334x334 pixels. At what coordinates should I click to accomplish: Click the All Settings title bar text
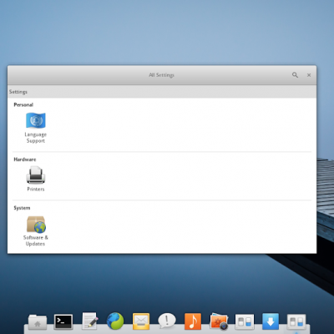pos(161,75)
